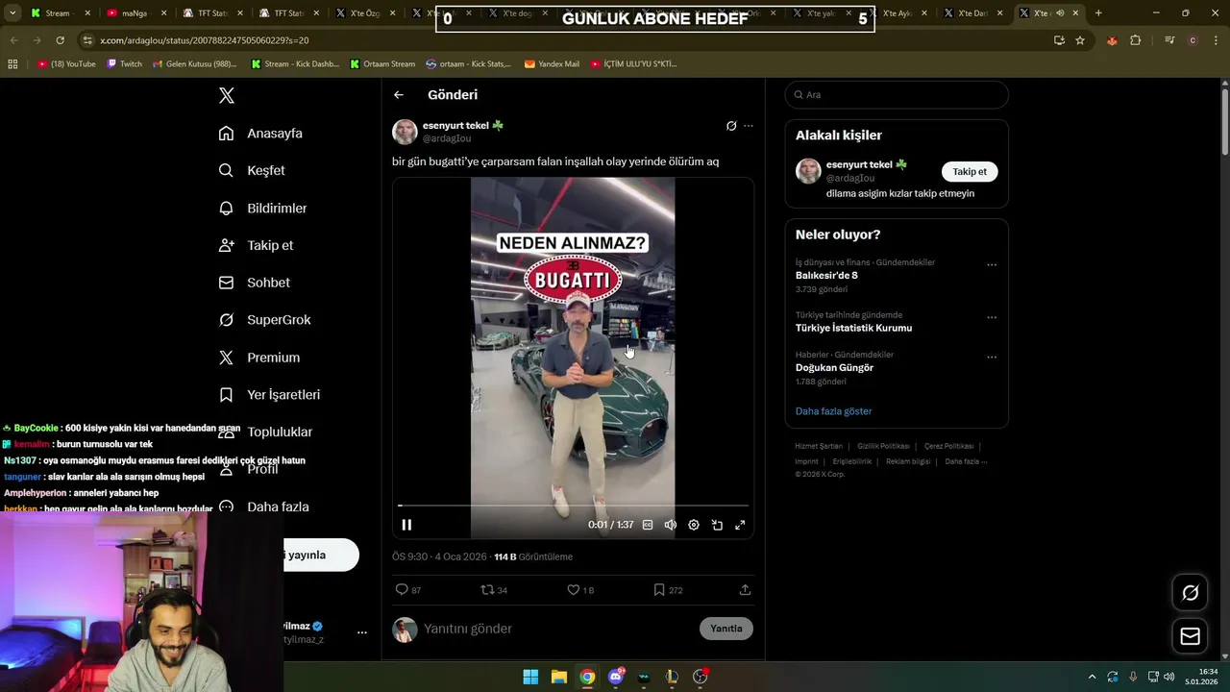Viewport: 1230px width, 692px height.
Task: Seek on the video progress bar
Action: [x=573, y=506]
